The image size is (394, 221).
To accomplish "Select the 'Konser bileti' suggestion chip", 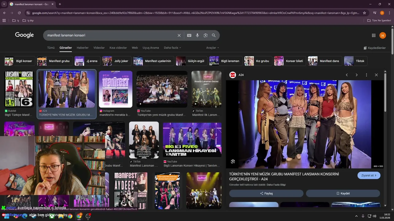I will (290, 61).
